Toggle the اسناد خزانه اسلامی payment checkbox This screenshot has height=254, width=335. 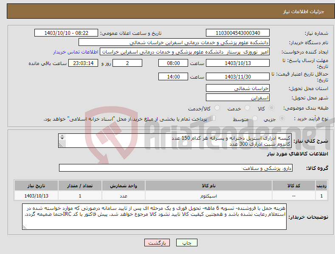point(213,118)
